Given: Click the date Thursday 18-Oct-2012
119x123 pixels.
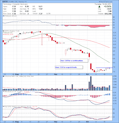Looking at the screenshot, I should pos(103,4).
